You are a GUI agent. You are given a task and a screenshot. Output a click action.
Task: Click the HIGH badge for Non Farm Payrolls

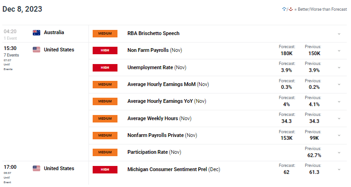click(105, 50)
